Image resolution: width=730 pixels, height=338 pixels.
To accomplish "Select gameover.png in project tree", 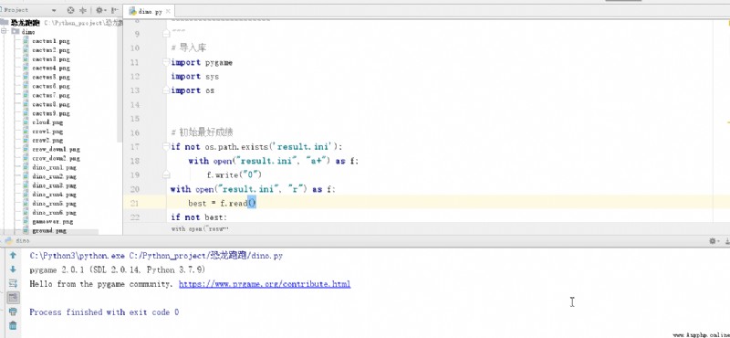I will (x=53, y=221).
